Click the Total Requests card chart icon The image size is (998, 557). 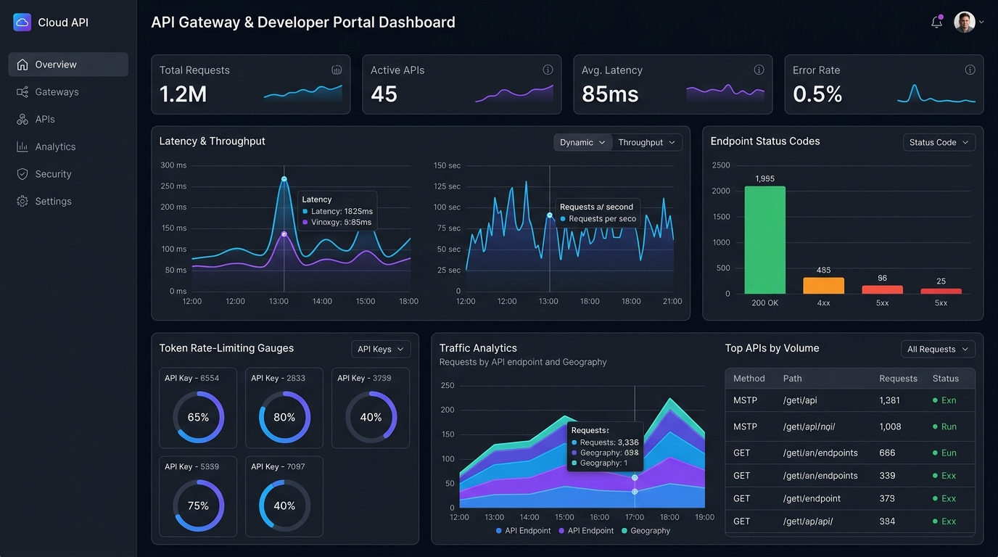(337, 70)
